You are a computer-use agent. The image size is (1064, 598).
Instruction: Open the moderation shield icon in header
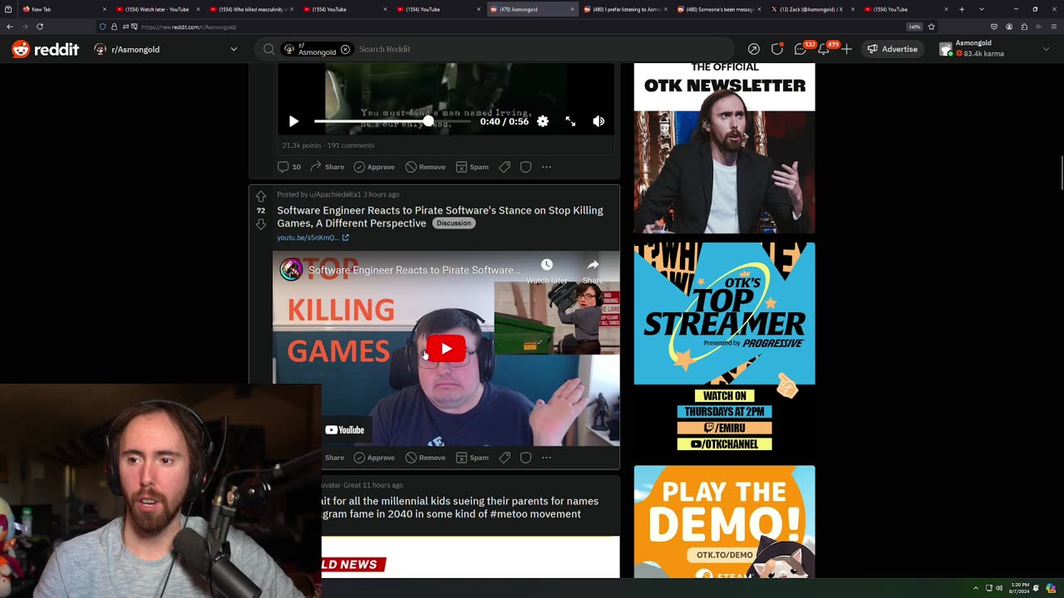click(776, 49)
